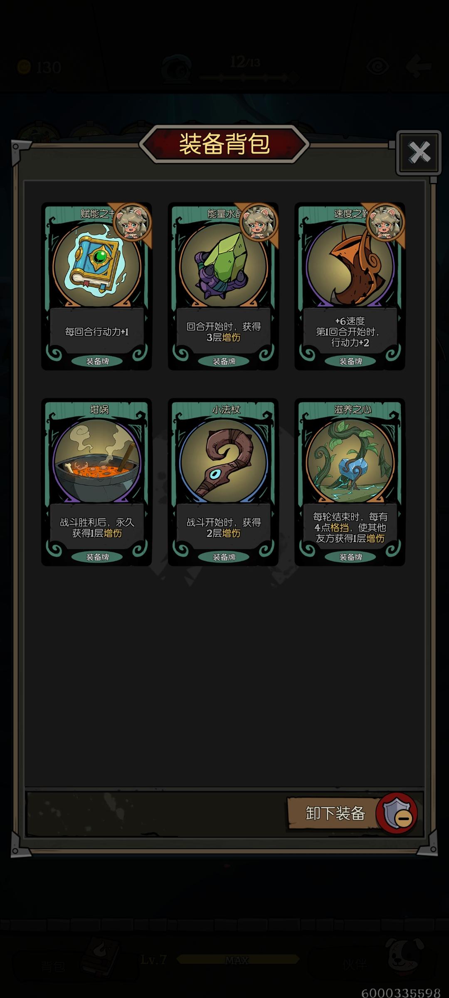Click the 卸下装备 unequip button
This screenshot has width=449, height=998.
[x=335, y=813]
